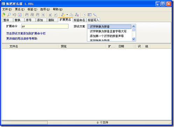
Task: Click the red checkmark apply icon
Action: [20, 15]
